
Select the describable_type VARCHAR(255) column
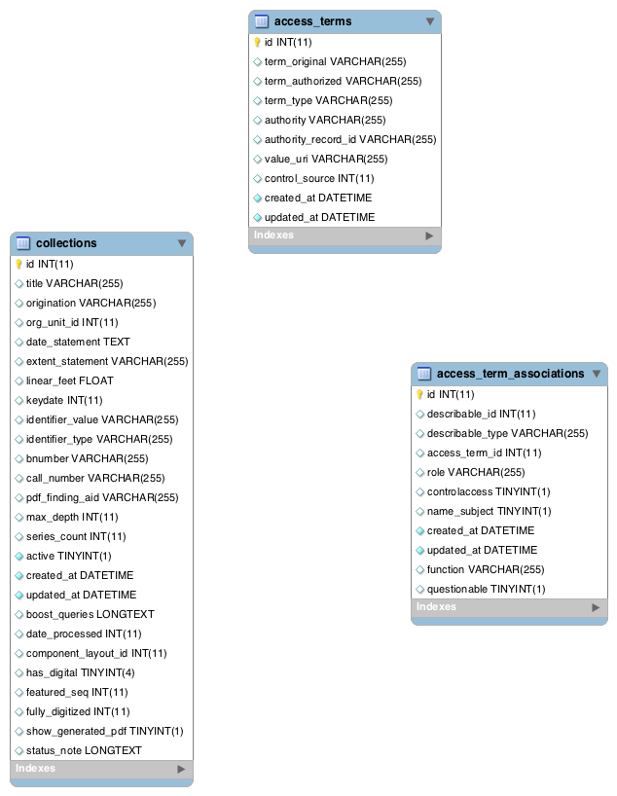coord(509,434)
